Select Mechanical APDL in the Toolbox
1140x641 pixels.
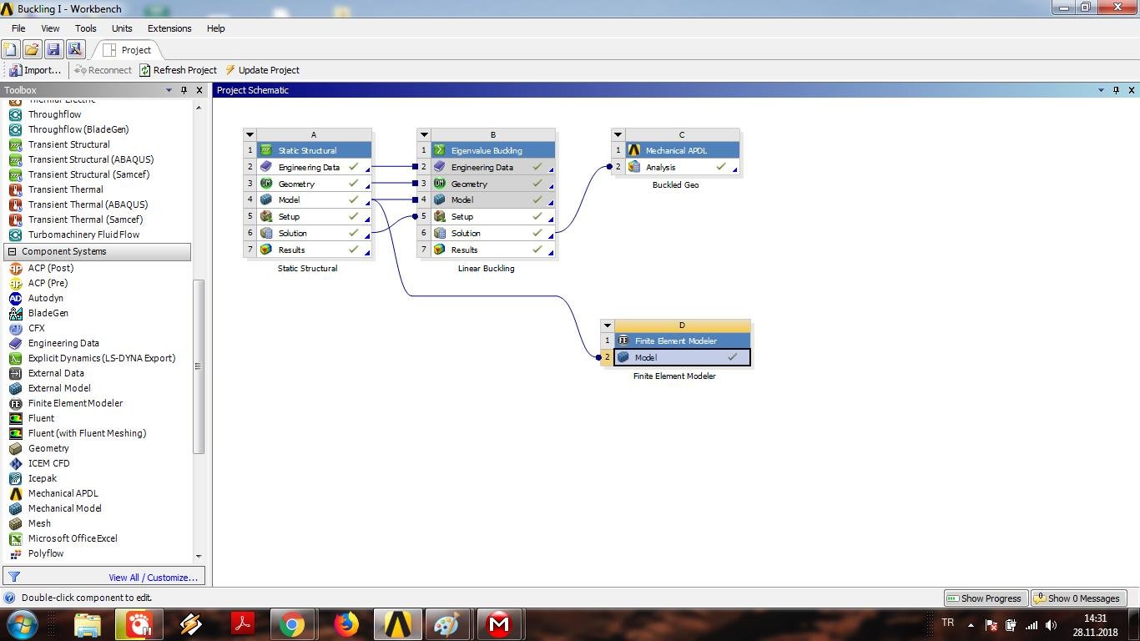63,493
